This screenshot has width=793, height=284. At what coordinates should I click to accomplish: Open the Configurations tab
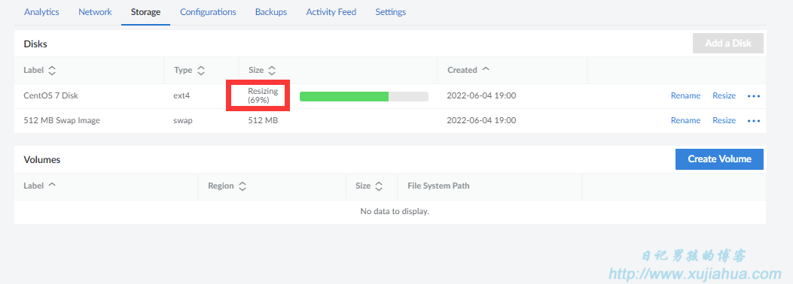click(x=208, y=11)
